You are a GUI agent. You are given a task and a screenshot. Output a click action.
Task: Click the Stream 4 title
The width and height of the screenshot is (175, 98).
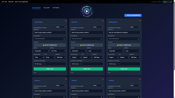[x=37, y=80]
